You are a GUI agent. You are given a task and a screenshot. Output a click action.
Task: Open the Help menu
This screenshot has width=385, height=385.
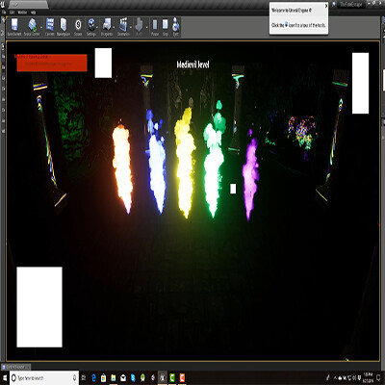pyautogui.click(x=33, y=13)
